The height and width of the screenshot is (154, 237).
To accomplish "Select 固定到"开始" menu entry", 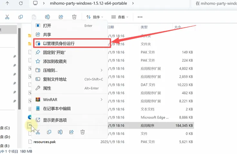I will tap(70, 52).
